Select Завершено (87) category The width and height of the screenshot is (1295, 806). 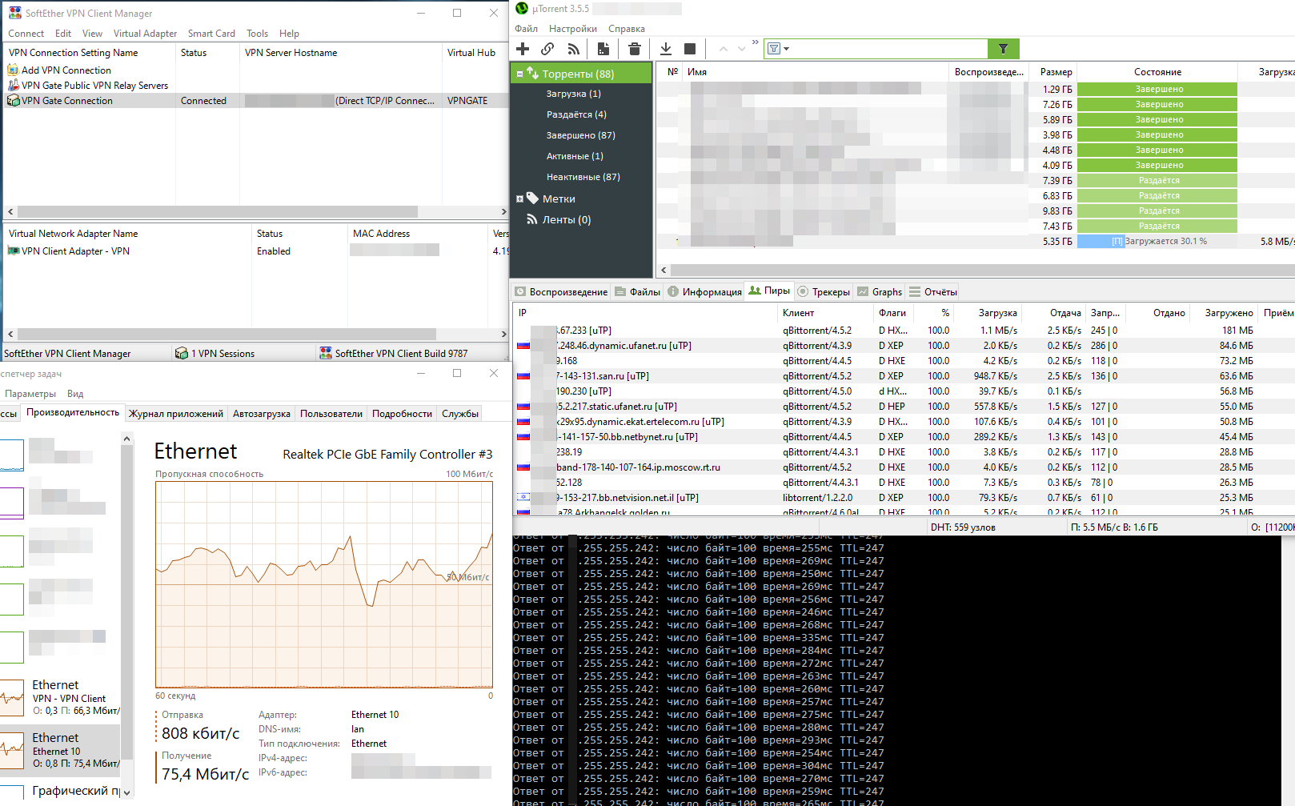click(581, 135)
